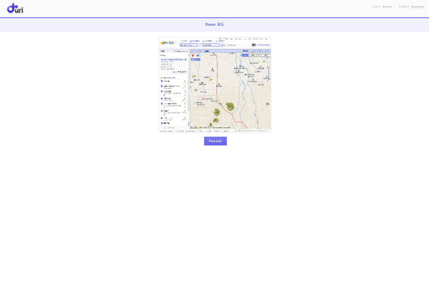Click the "Daum 지도" page title
Screen dimensions: 429x288
pos(214,24)
